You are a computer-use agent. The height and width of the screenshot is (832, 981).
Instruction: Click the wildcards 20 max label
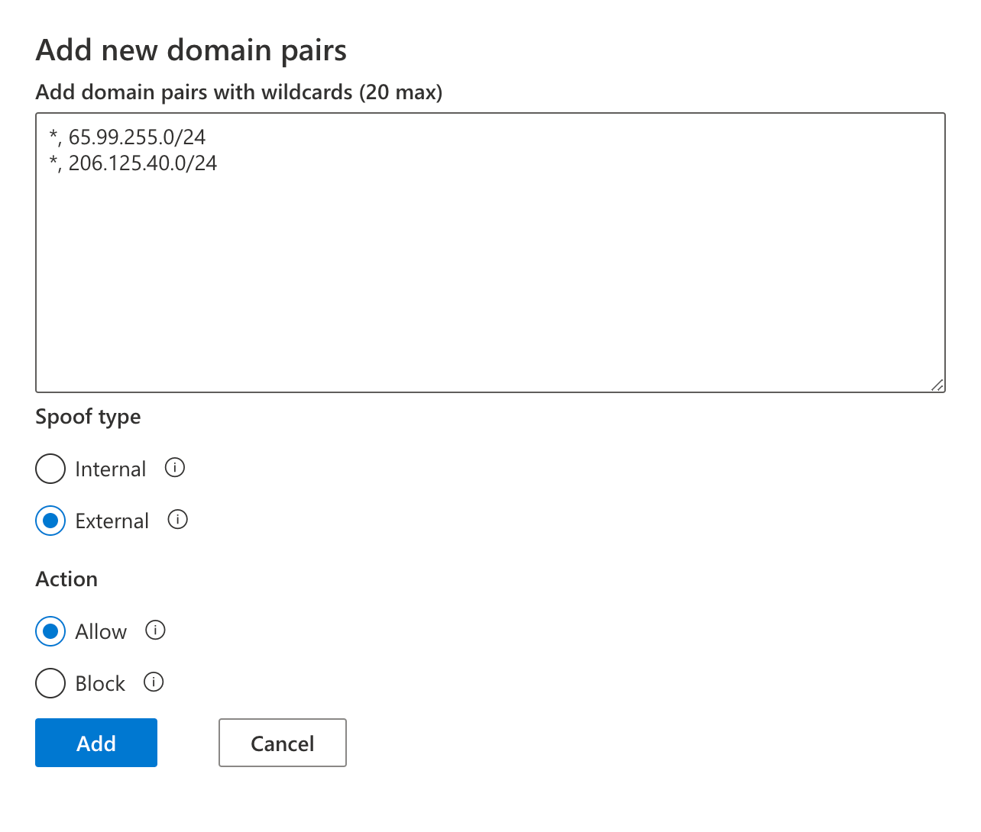click(238, 92)
